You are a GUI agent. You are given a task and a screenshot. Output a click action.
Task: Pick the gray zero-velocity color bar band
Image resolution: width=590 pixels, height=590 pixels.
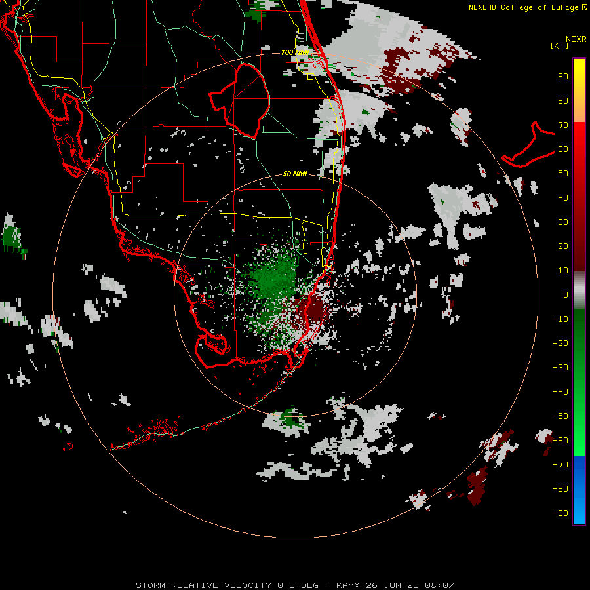[579, 290]
